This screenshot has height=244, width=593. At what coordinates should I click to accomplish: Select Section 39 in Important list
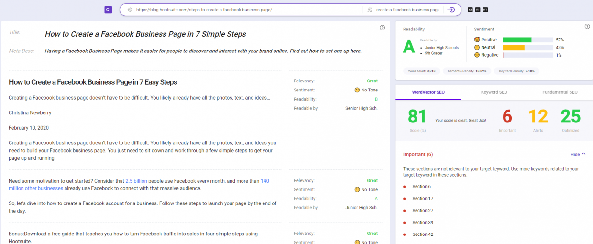click(423, 223)
